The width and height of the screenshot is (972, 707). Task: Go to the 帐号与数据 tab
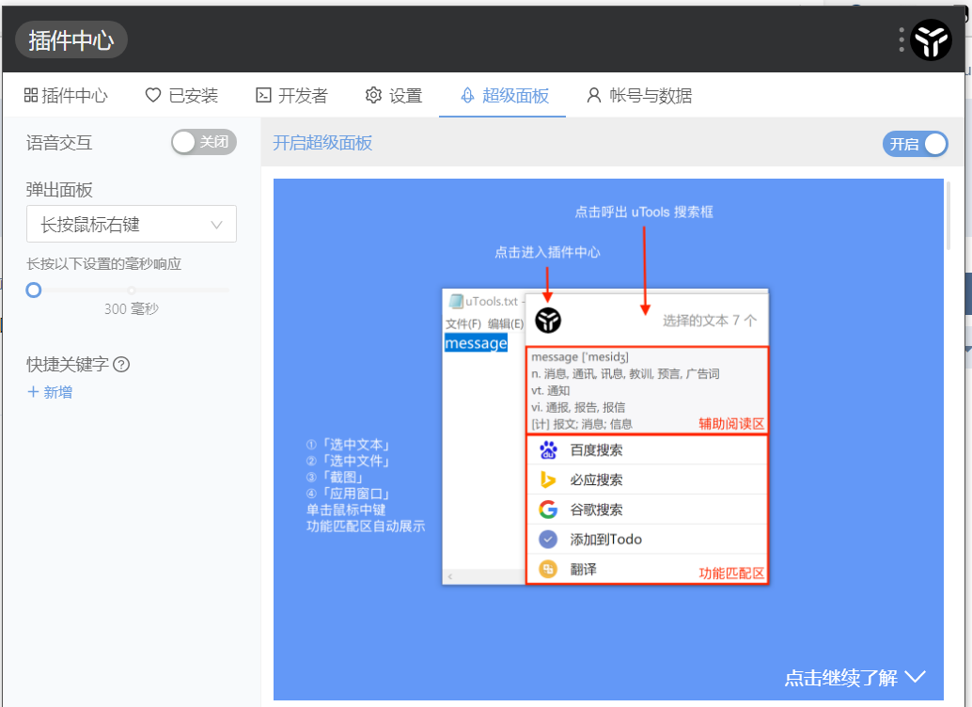639,95
